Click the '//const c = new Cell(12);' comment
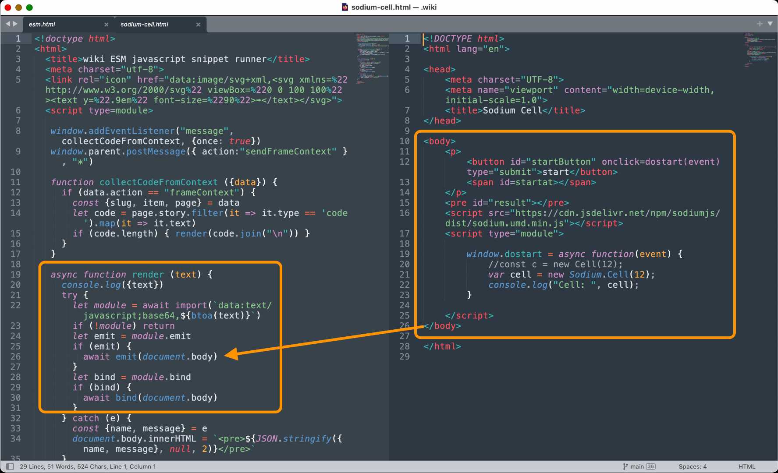 555,265
